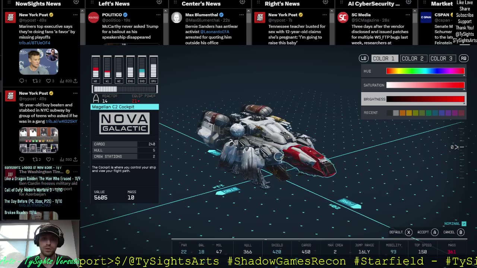The width and height of the screenshot is (477, 268).
Task: Pick the gray recent color swatch
Action: click(x=396, y=113)
